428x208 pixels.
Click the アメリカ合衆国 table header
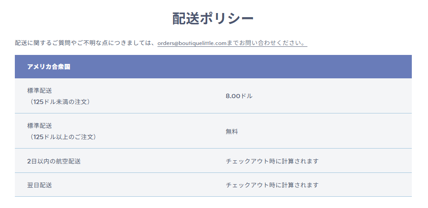click(x=49, y=67)
